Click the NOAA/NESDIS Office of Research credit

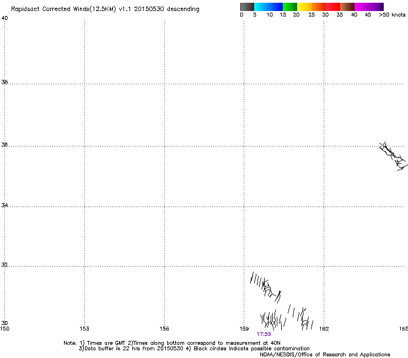[x=325, y=355]
